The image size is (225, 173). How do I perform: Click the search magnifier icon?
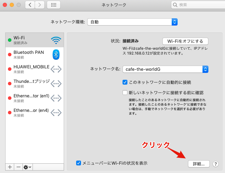[x=175, y=5]
